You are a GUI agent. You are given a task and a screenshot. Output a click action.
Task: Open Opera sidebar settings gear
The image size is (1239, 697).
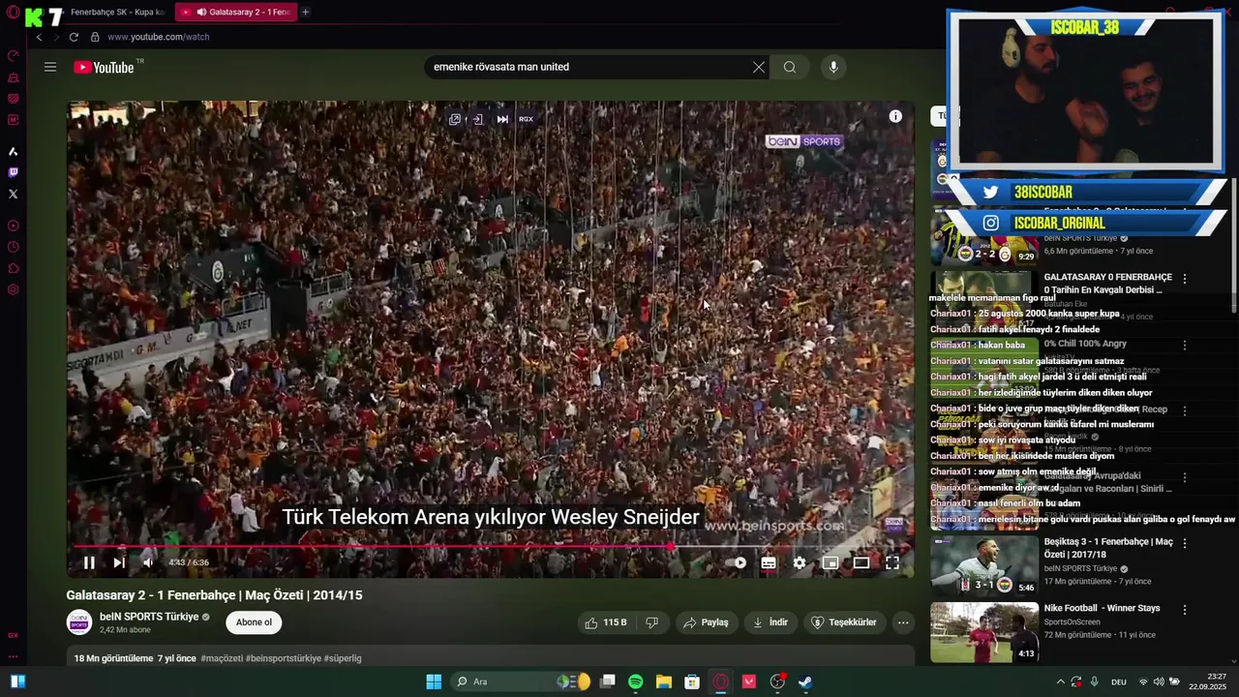coord(13,289)
